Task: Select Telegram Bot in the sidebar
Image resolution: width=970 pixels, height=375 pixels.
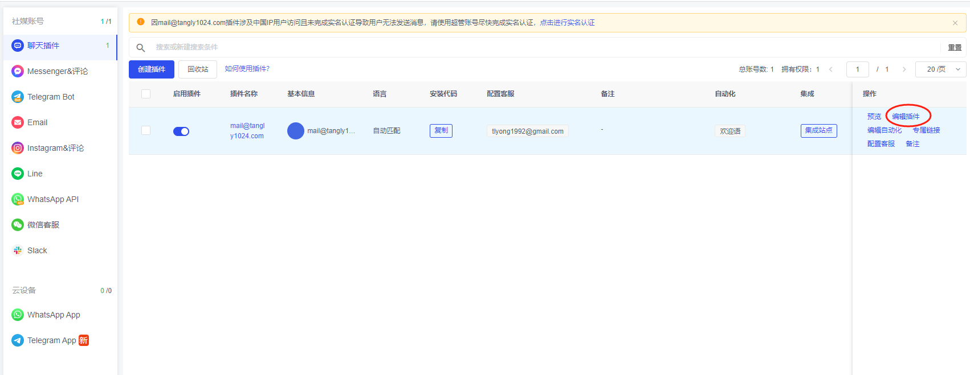Action: click(60, 97)
